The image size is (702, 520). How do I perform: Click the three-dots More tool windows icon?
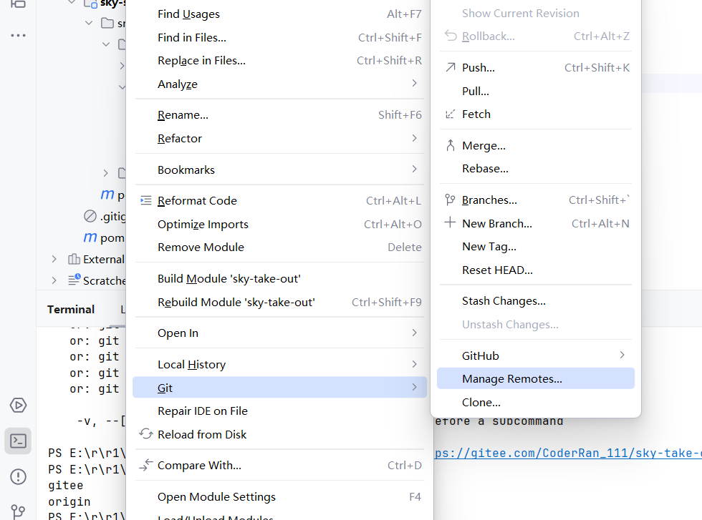point(18,35)
